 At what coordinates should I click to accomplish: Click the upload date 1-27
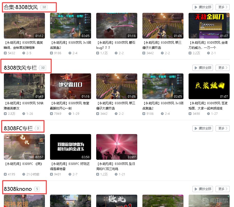(215, 114)
